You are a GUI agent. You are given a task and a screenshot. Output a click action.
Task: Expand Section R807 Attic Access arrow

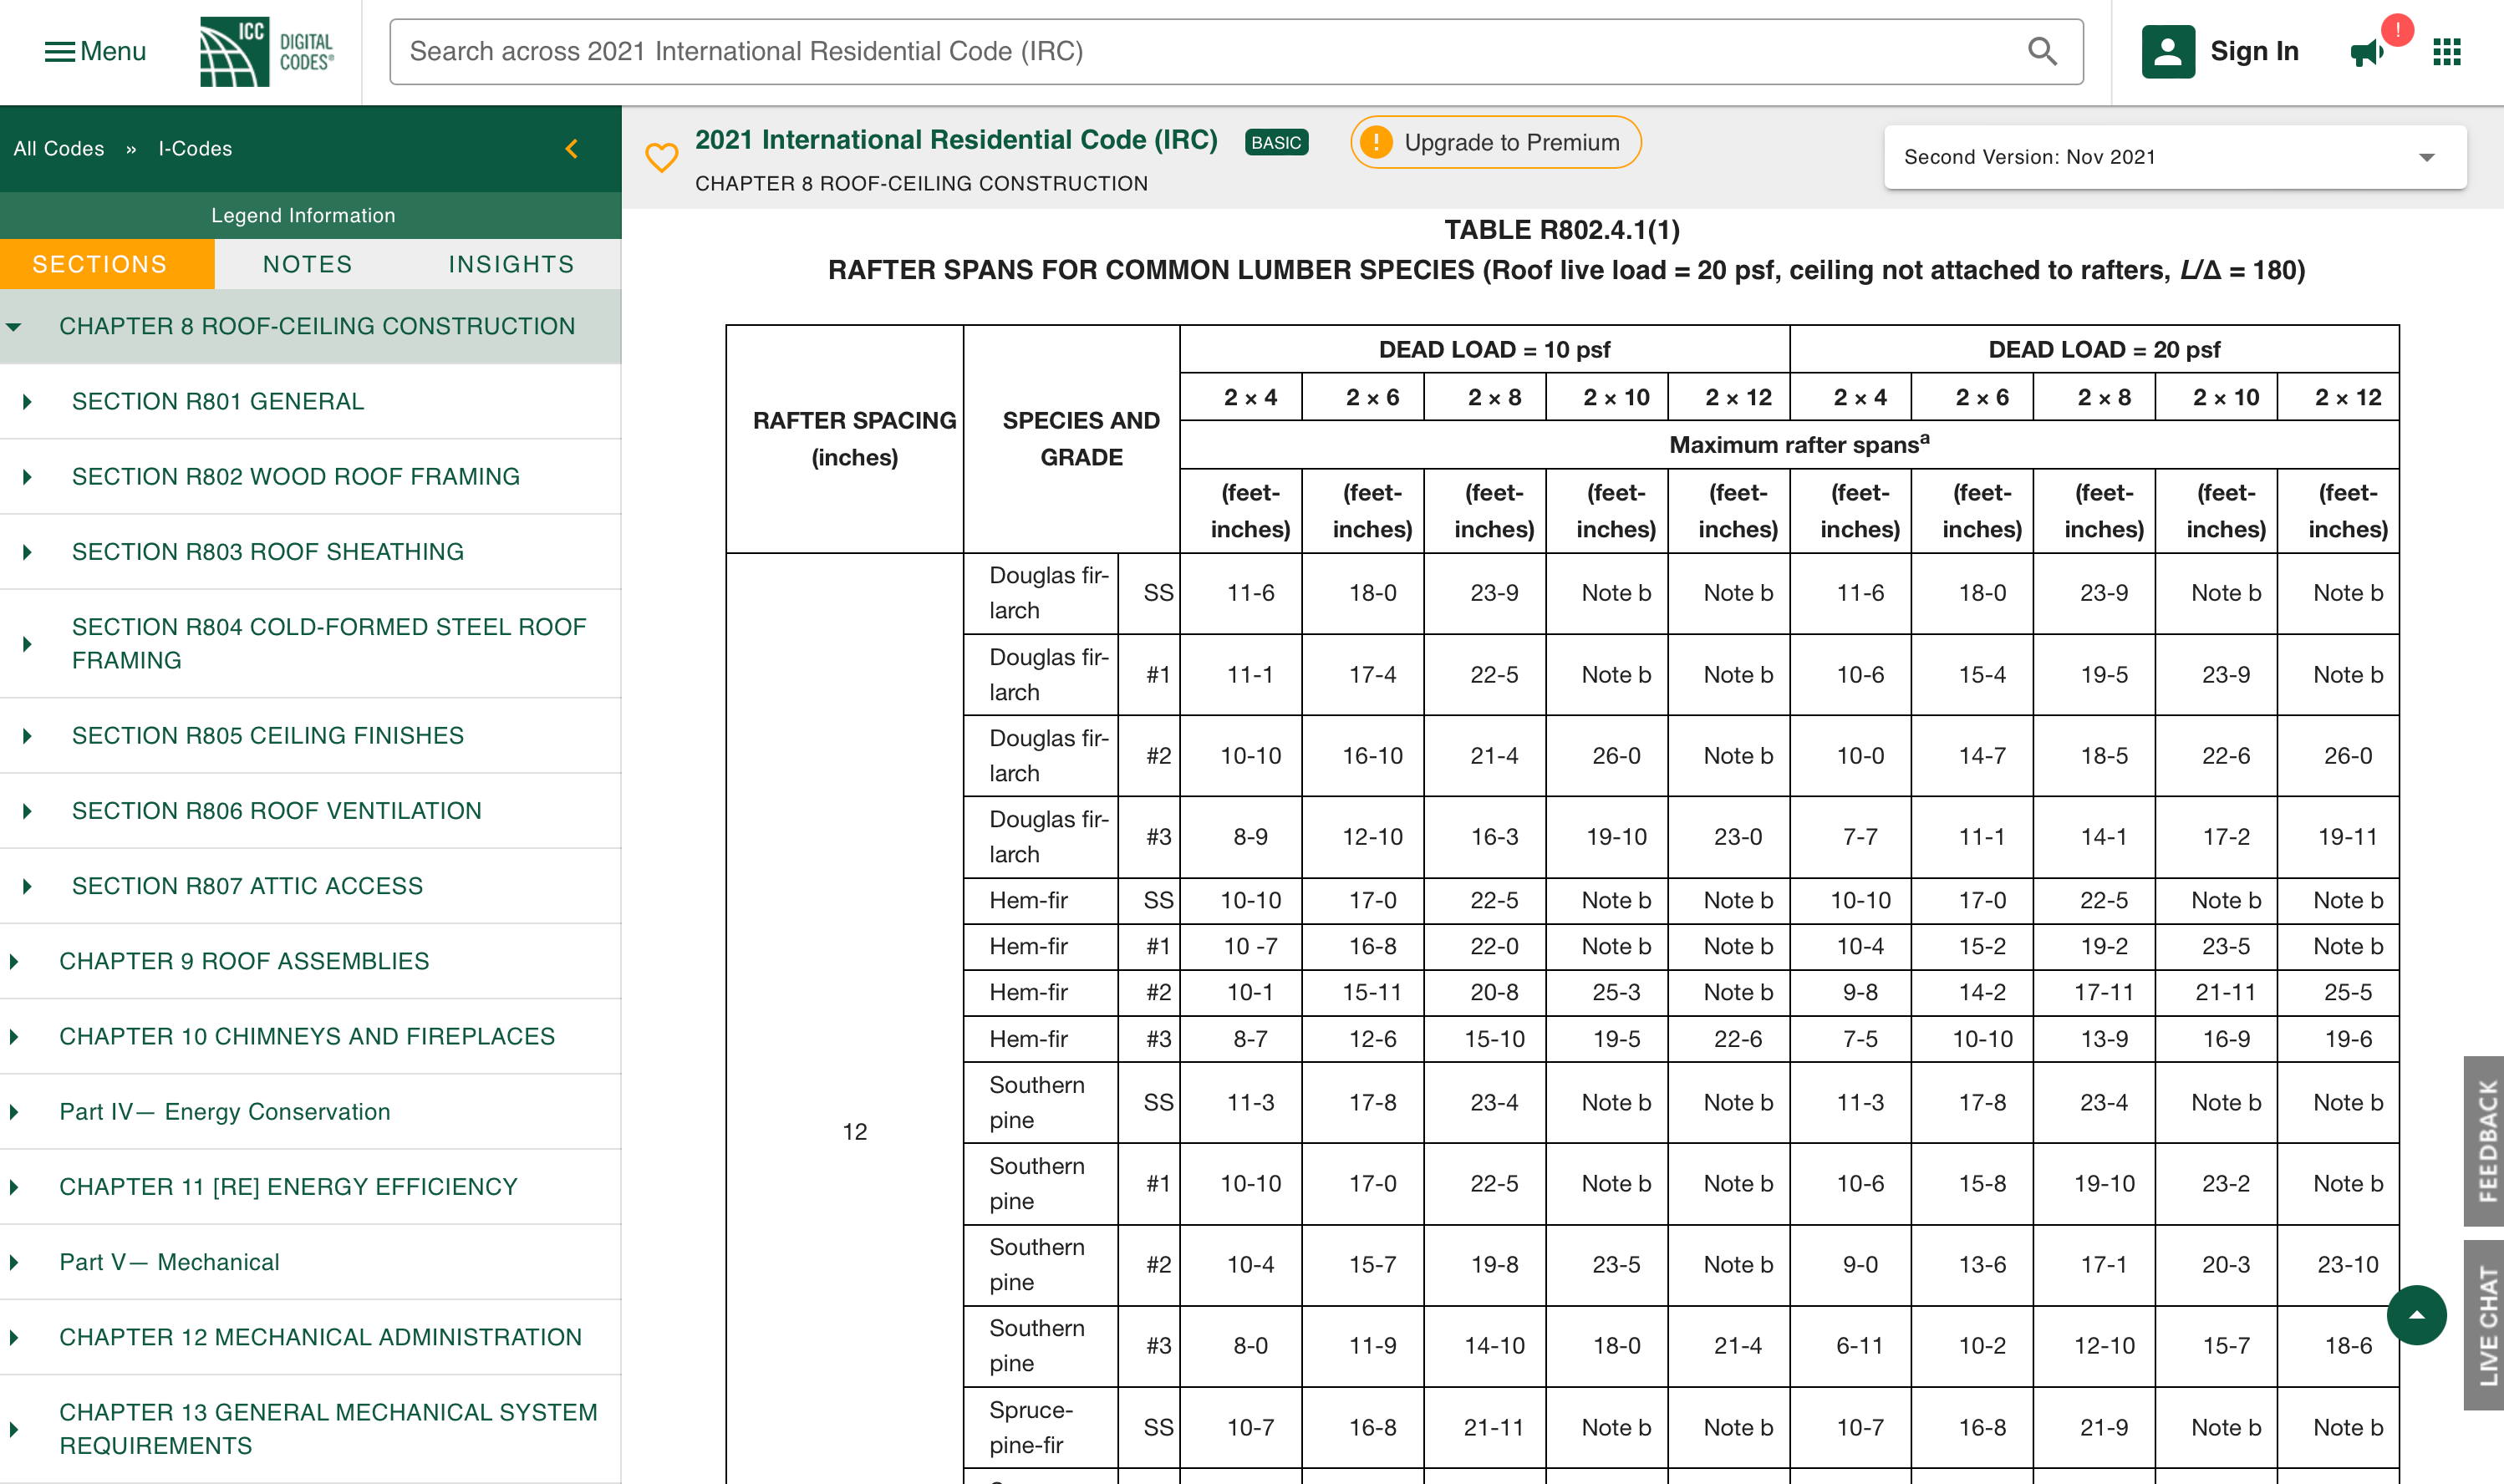(27, 886)
